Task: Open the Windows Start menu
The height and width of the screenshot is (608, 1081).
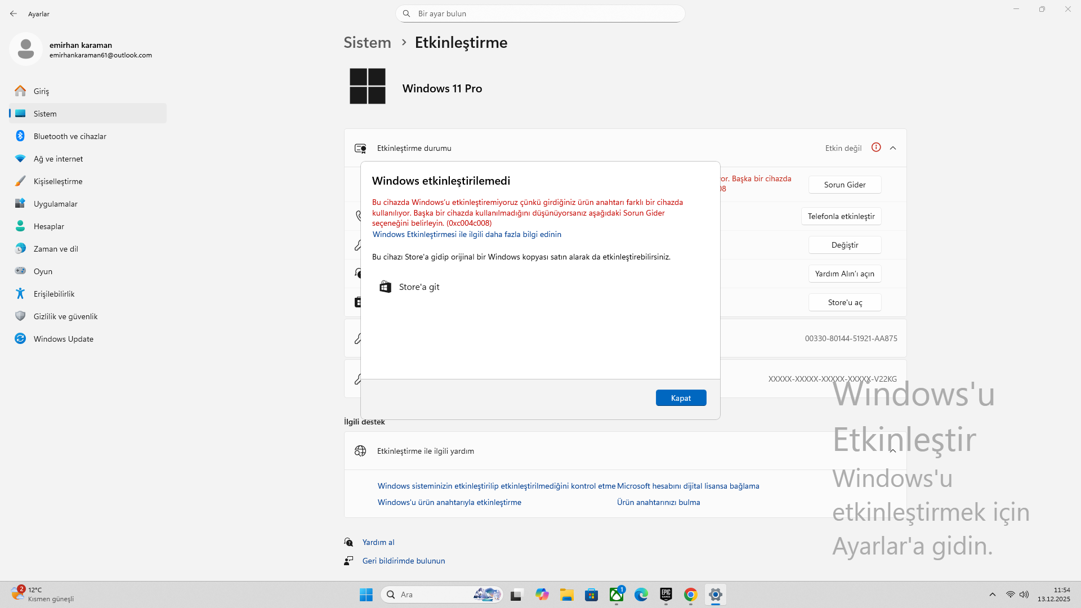Action: (366, 594)
